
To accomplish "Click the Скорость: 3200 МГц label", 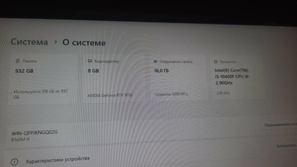I will tap(171, 94).
